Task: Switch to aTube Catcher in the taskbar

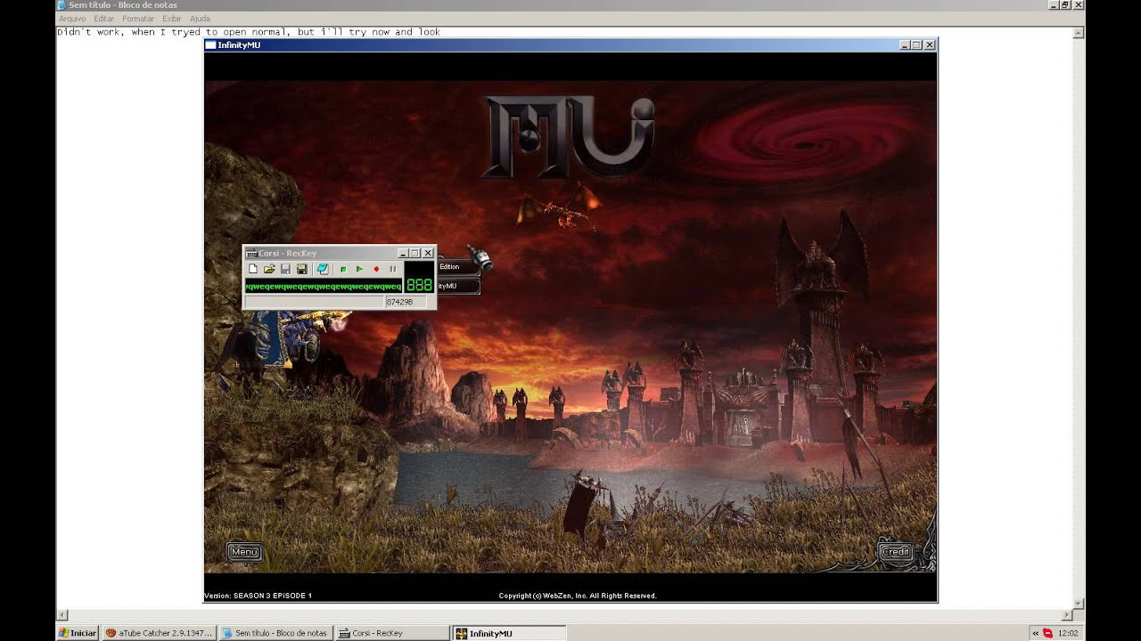Action: click(159, 633)
